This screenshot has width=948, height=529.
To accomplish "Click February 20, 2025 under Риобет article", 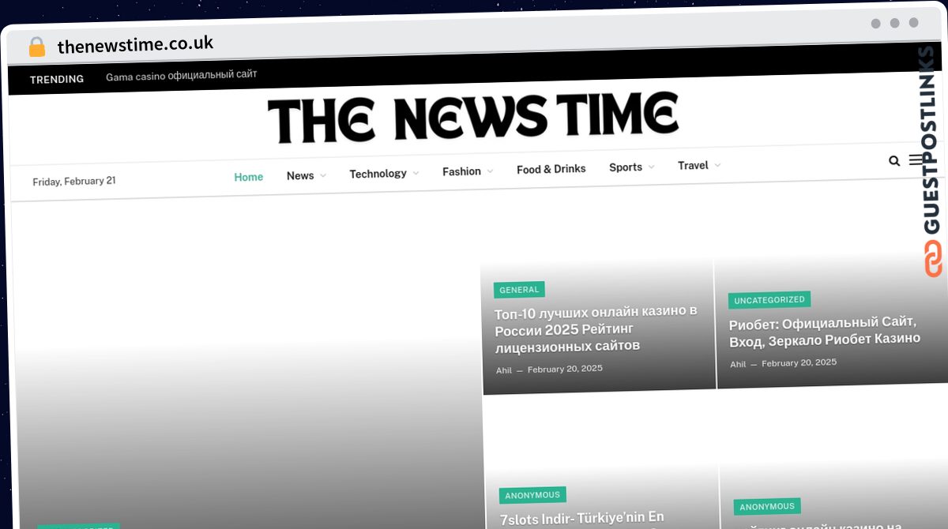I will coord(799,362).
